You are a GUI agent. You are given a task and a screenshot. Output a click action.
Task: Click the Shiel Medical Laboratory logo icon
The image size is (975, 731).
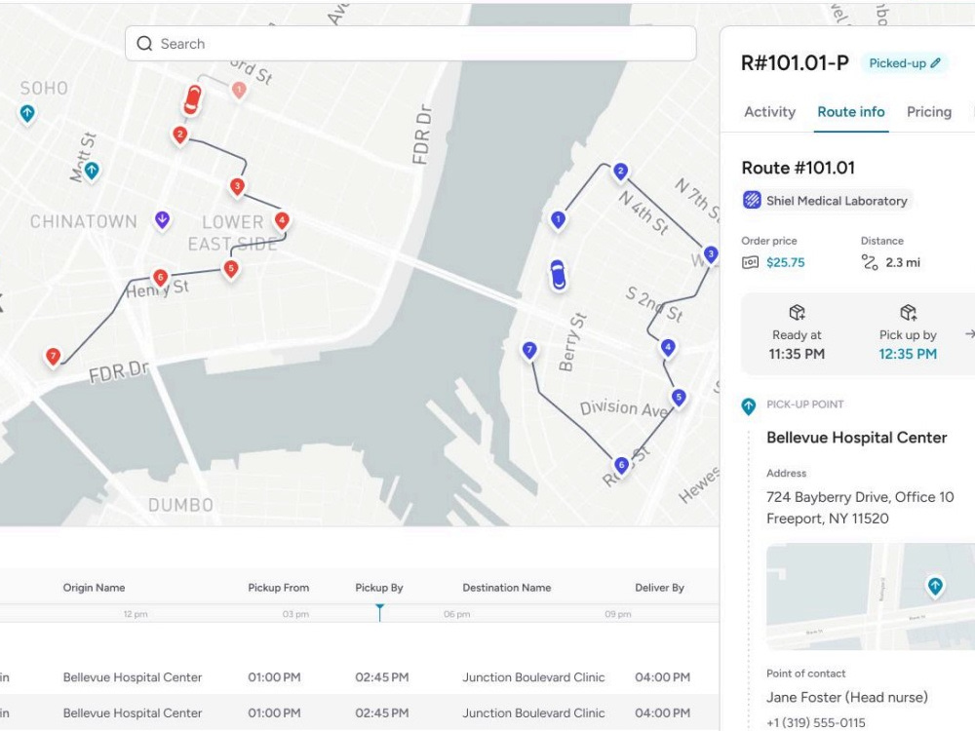(752, 200)
